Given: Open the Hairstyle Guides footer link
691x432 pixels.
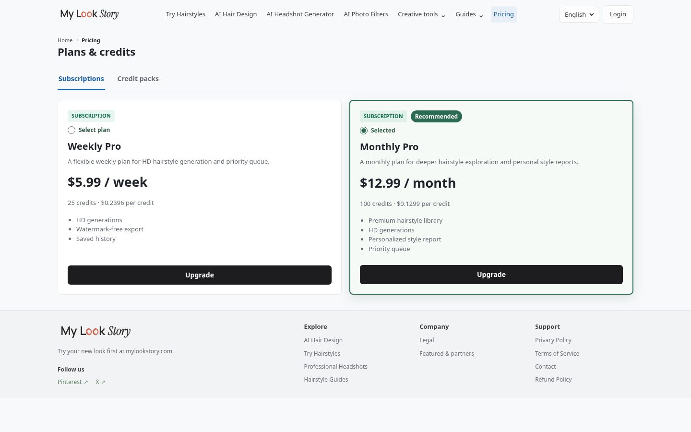Looking at the screenshot, I should [x=326, y=380].
